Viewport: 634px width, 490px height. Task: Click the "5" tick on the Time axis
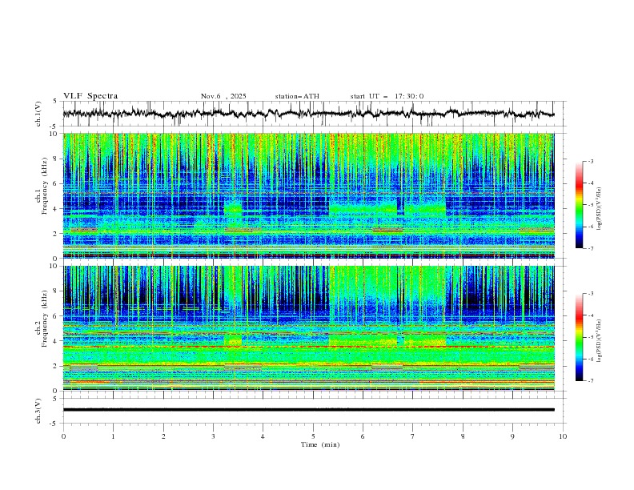(x=313, y=436)
